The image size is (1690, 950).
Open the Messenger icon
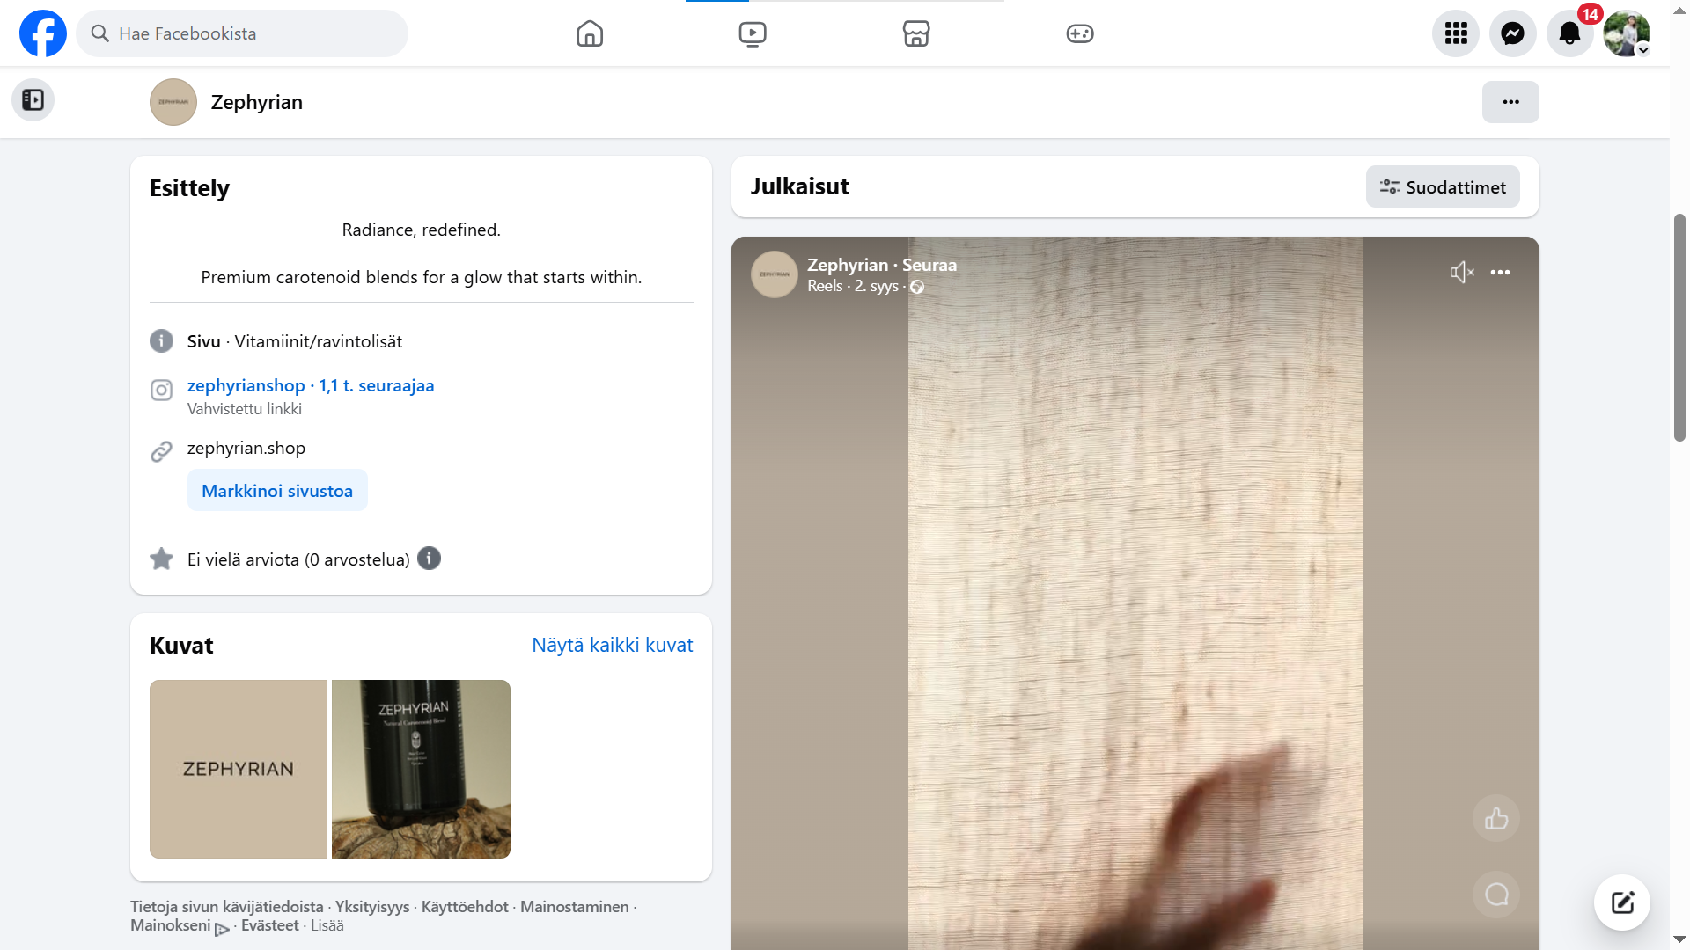pos(1512,33)
